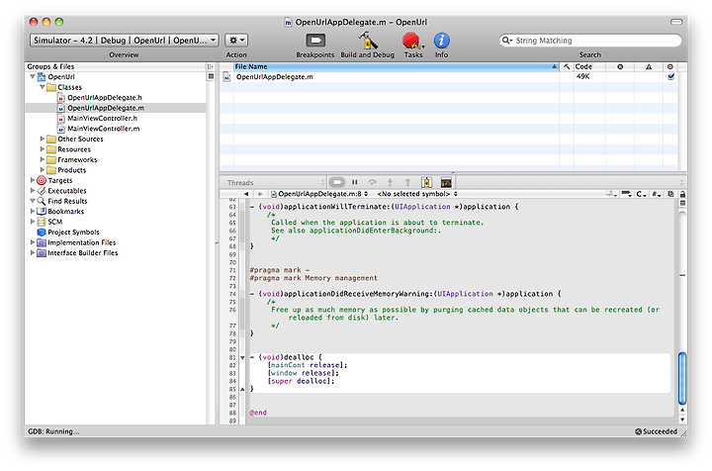The width and height of the screenshot is (712, 471).
Task: Pause execution in debugger bar
Action: [x=355, y=182]
